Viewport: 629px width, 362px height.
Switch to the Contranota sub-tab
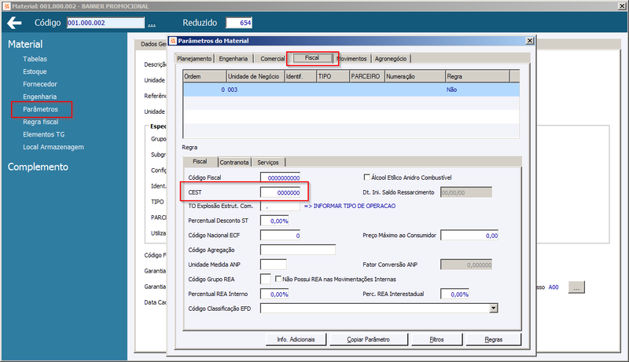234,163
